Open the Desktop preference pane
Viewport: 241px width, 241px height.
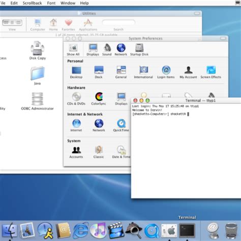click(x=76, y=72)
